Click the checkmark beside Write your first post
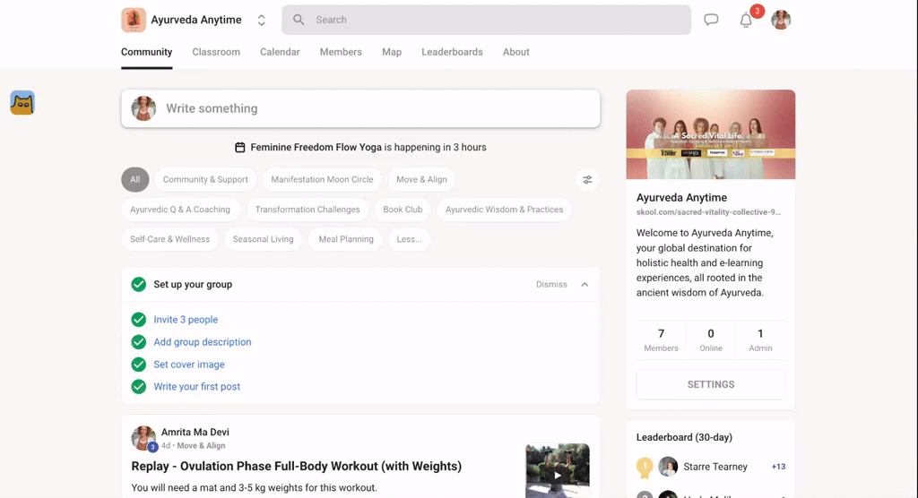The width and height of the screenshot is (918, 498). [139, 386]
